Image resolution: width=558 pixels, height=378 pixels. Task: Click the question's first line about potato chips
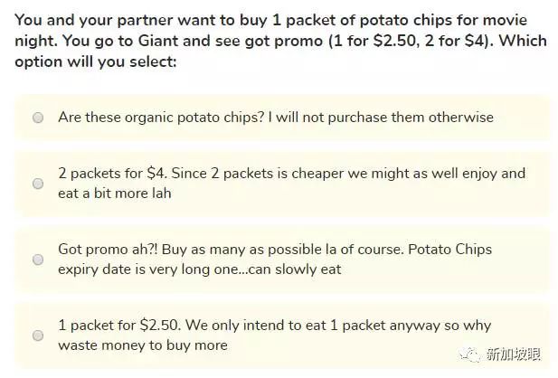point(271,20)
